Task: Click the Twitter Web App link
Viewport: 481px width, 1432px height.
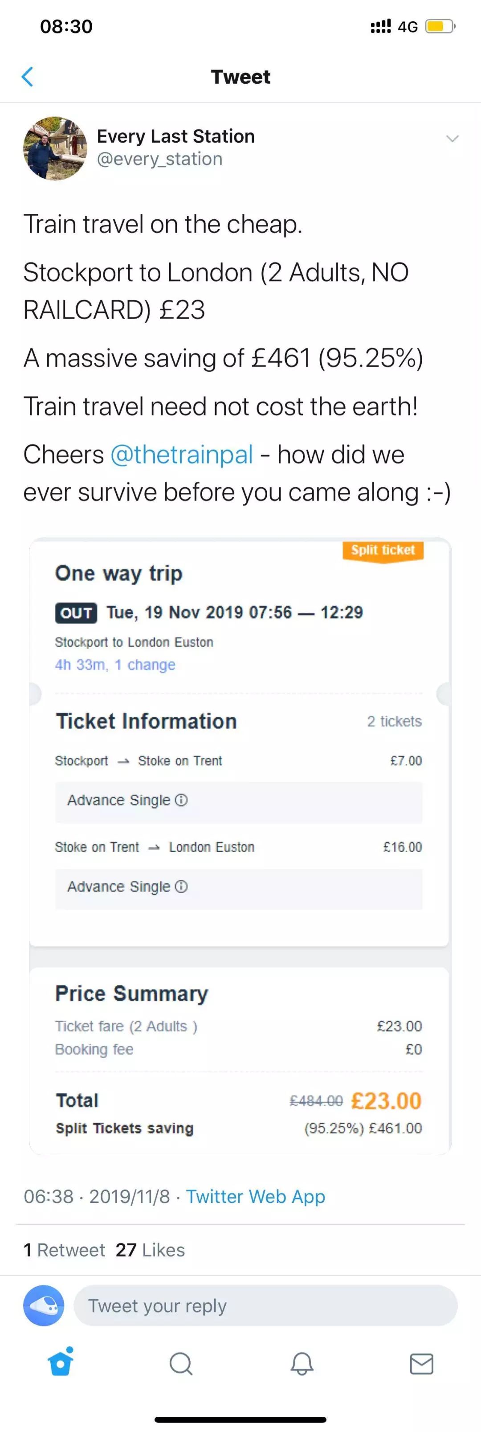Action: coord(256,1196)
